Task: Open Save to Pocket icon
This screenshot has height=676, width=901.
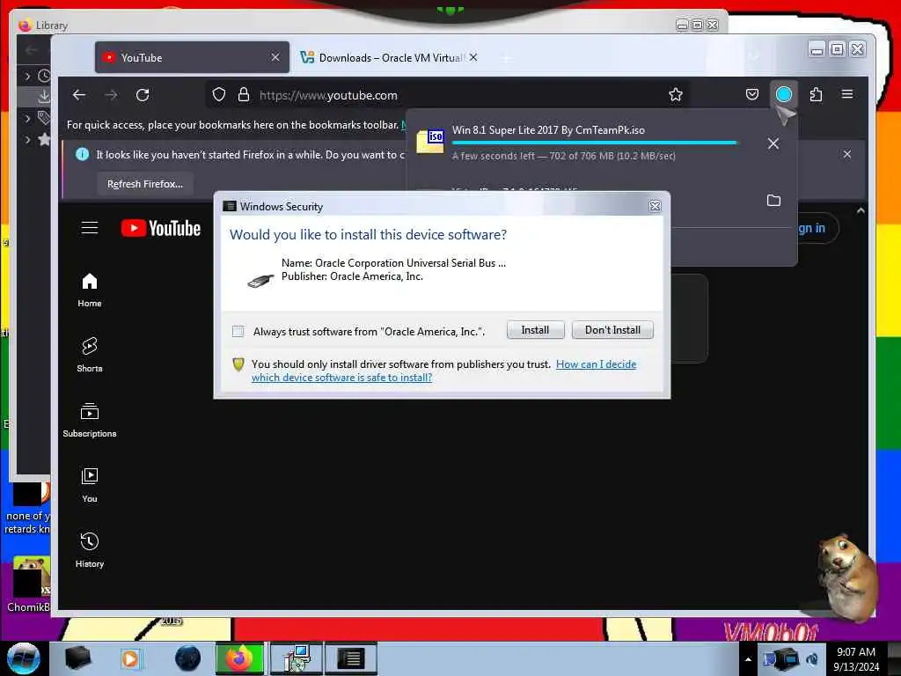Action: [751, 94]
